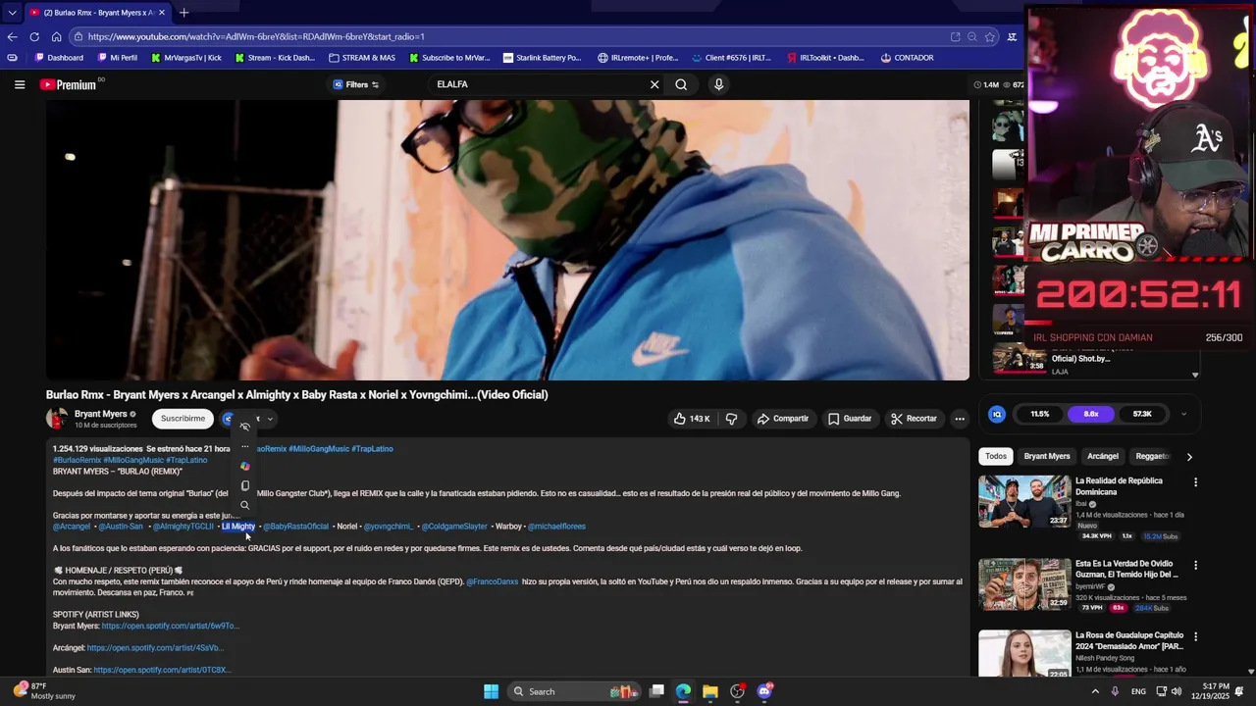Open the Filters button beside search
Screen dimensions: 1256x706
coord(356,84)
